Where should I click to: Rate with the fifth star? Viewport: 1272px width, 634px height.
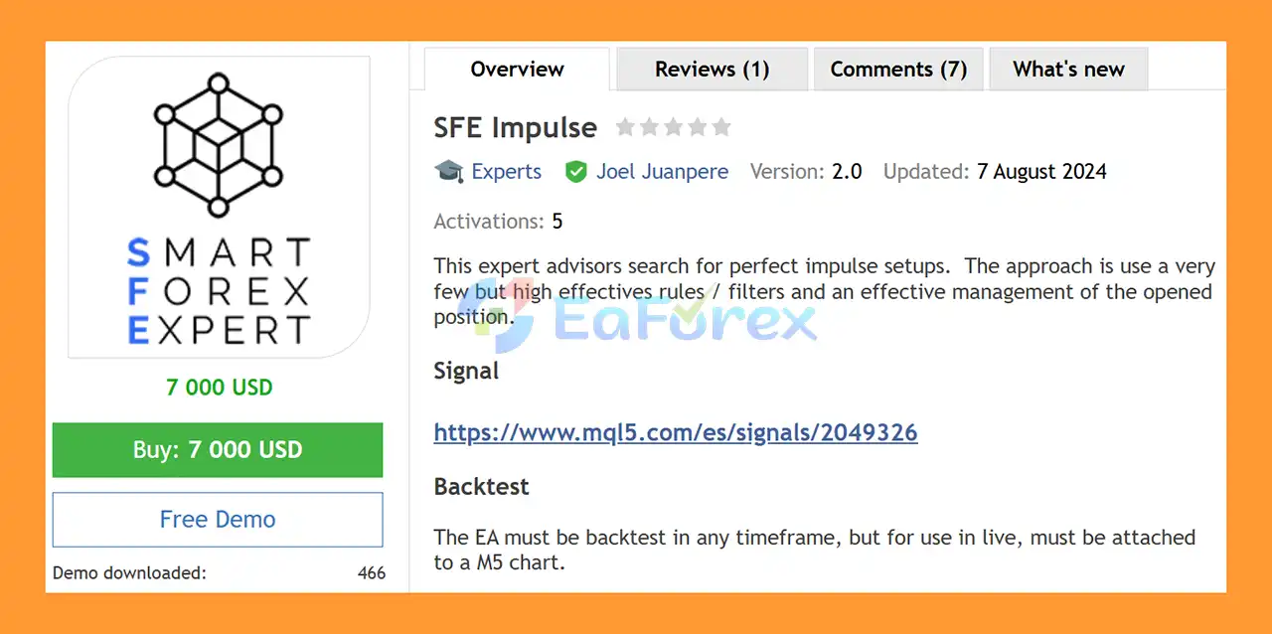721,127
